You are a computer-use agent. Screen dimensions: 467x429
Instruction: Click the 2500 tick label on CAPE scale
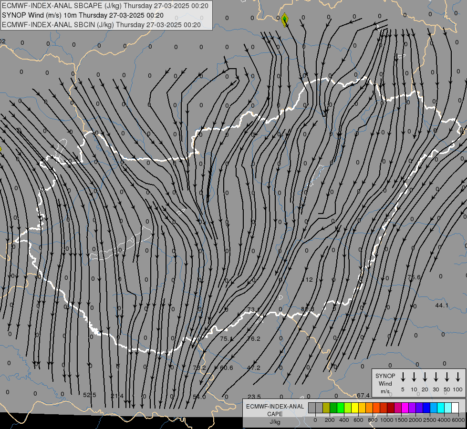[430, 420]
